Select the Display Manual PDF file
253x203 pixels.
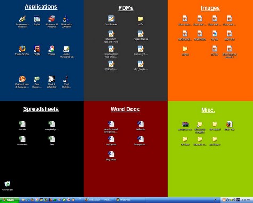(x=141, y=35)
